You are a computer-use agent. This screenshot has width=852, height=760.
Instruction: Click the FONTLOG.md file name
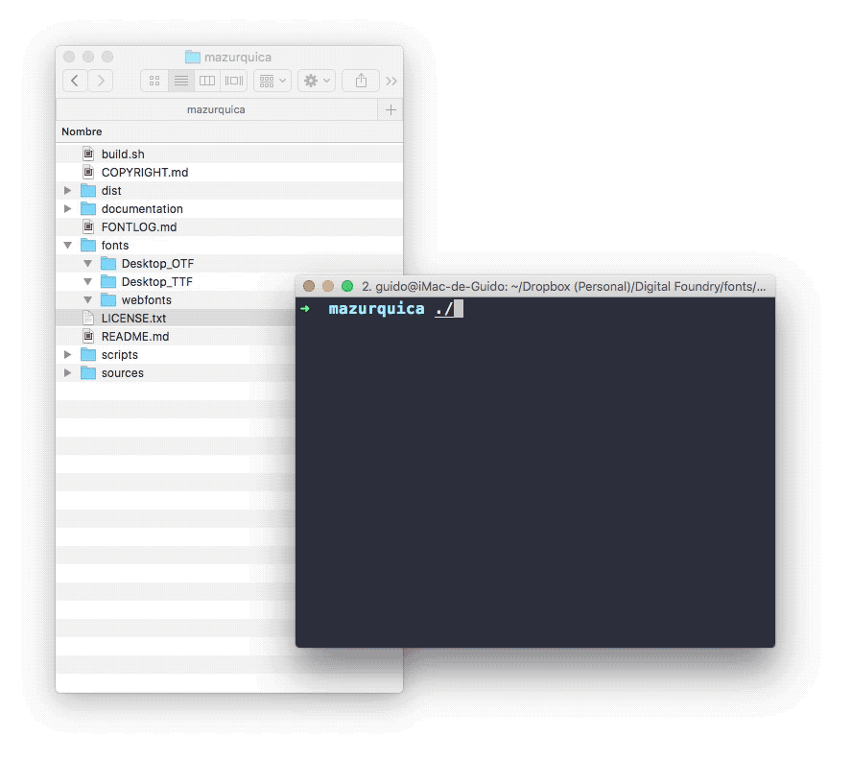(139, 227)
